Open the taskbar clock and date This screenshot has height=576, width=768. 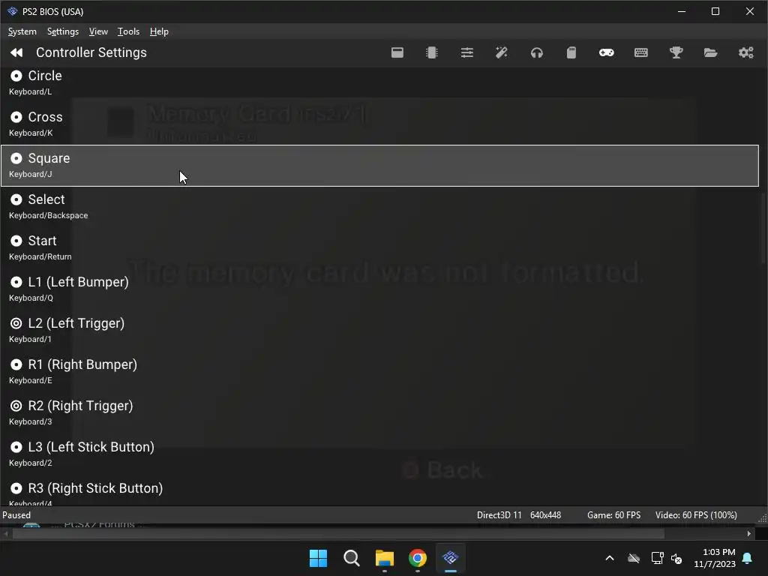click(715, 558)
